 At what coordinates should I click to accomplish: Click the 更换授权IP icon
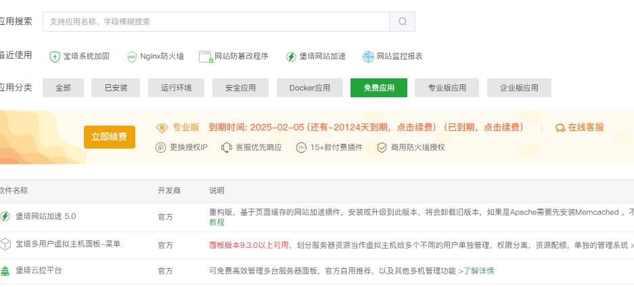160,147
